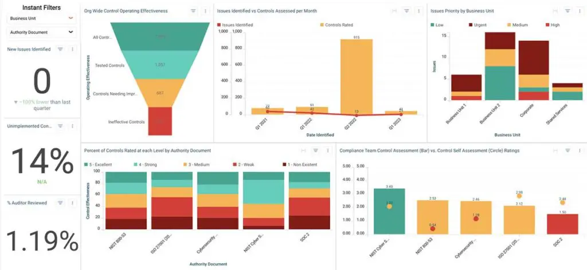
Task: Click filter icon on % Auditor Reviewed widget
Action: [x=60, y=203]
